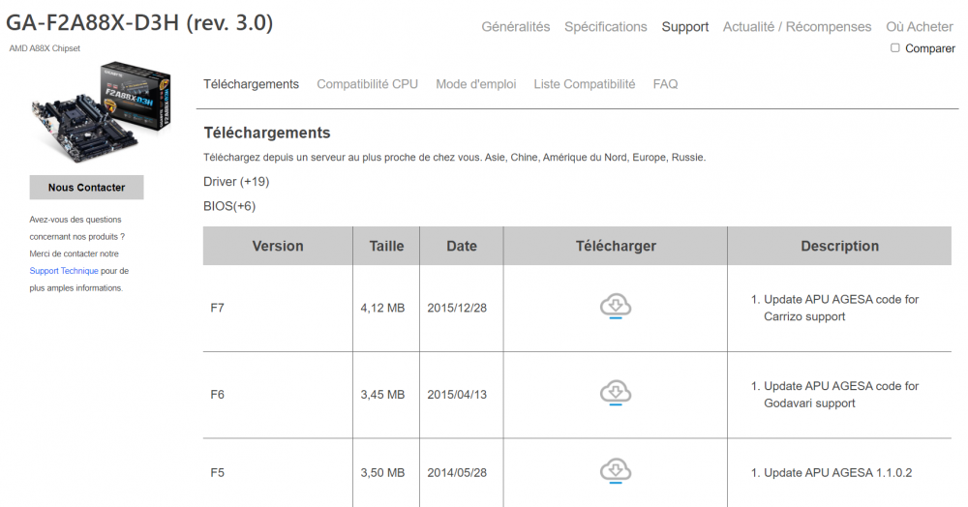Download BIOS version F6
This screenshot has width=968, height=507.
click(x=615, y=394)
